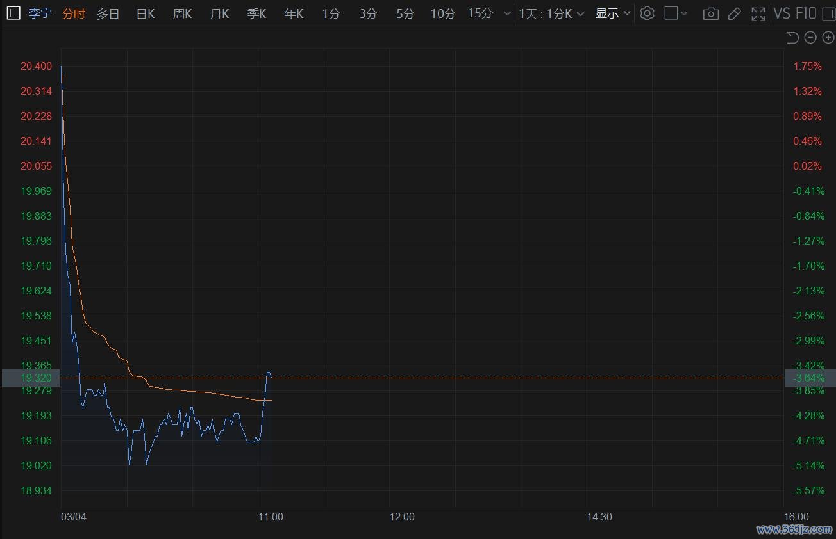Image resolution: width=836 pixels, height=539 pixels.
Task: Toggle the right sidebar panel icon
Action: [828, 13]
